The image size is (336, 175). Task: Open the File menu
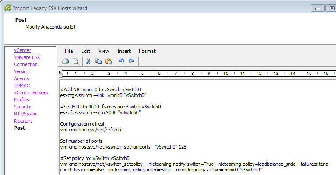69,51
